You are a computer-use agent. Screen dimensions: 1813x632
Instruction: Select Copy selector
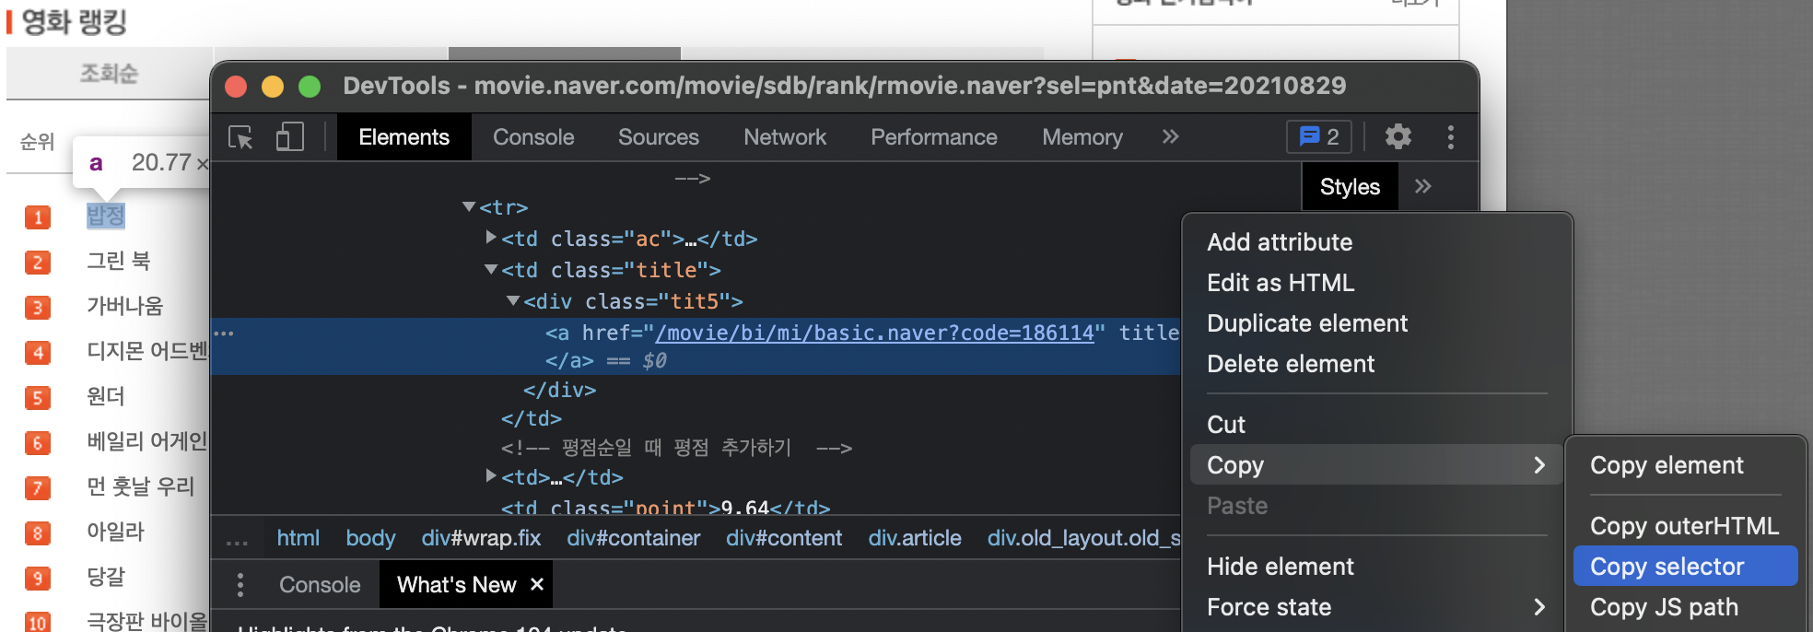tap(1686, 567)
